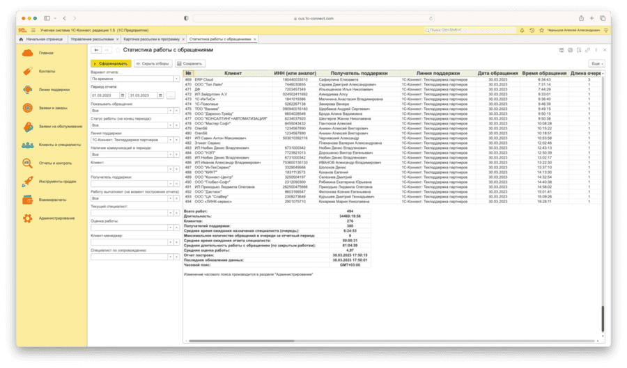Click the Текущий специалист input field

(129, 213)
